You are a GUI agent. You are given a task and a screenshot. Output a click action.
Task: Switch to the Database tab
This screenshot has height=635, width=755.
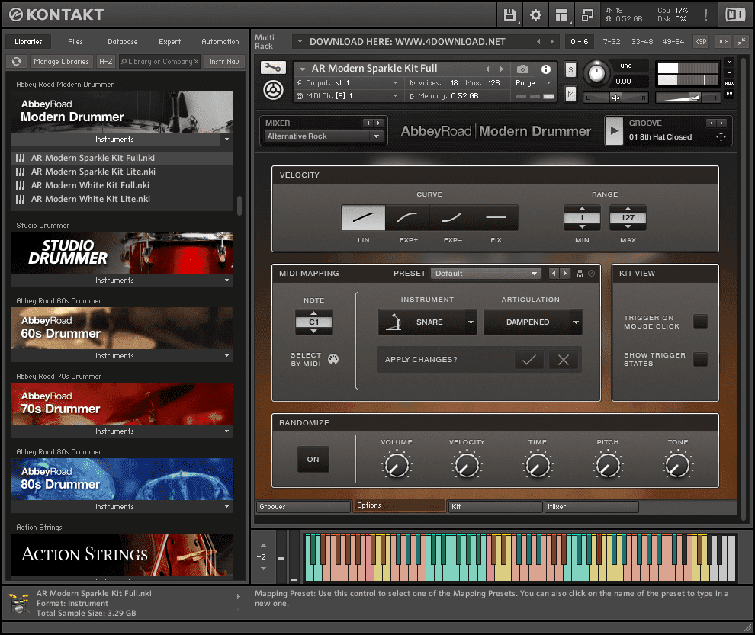click(122, 42)
